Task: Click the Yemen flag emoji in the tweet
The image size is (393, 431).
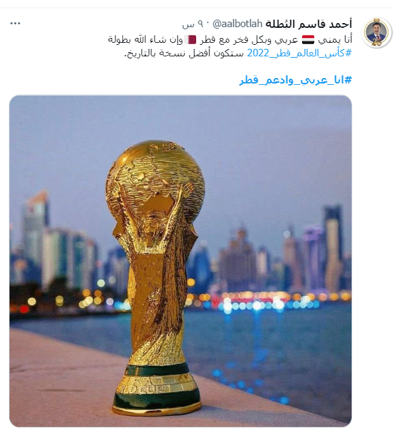Action: [308, 40]
